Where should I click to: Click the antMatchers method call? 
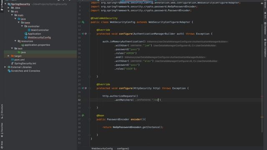124,100
